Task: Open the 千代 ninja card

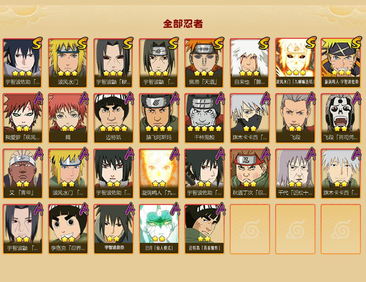Action: click(295, 174)
